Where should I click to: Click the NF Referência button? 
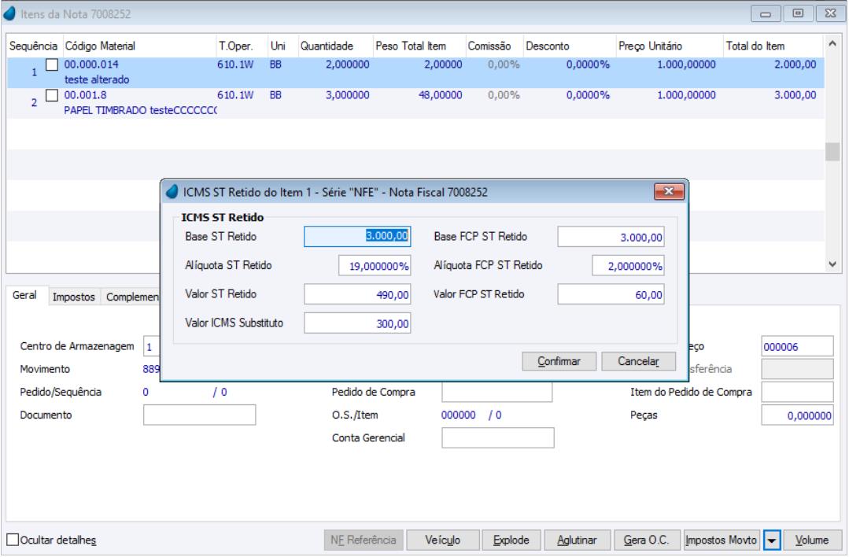(364, 540)
